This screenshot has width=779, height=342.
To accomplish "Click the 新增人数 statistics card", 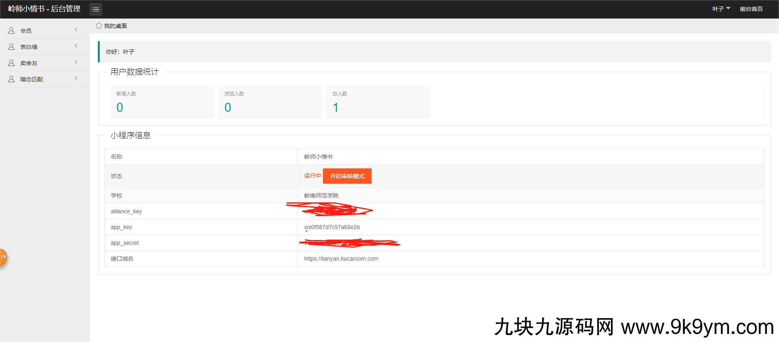I will click(162, 102).
